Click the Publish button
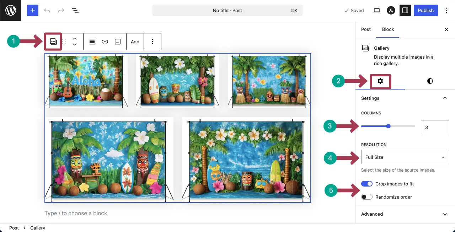 tap(425, 10)
